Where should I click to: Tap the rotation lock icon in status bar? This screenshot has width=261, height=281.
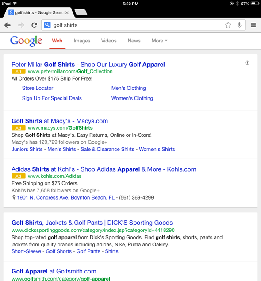click(232, 4)
